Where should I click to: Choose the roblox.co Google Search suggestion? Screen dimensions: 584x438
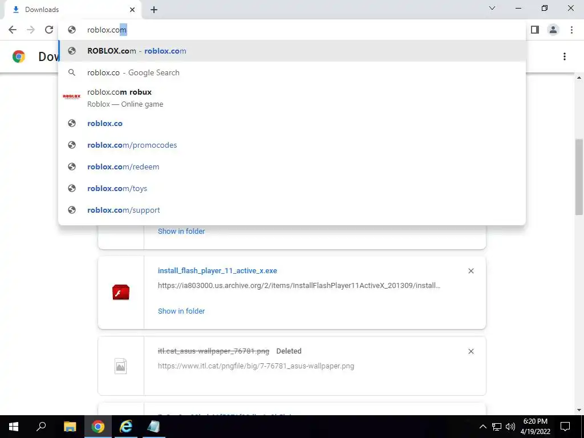coord(293,72)
